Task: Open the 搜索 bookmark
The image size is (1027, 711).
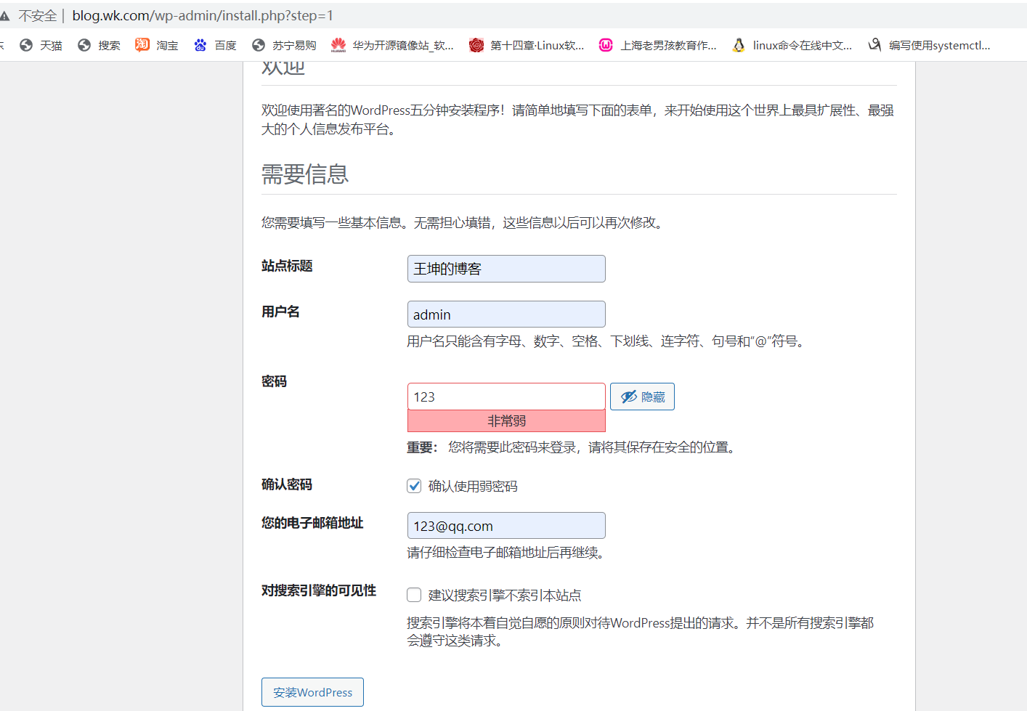Action: [x=99, y=45]
